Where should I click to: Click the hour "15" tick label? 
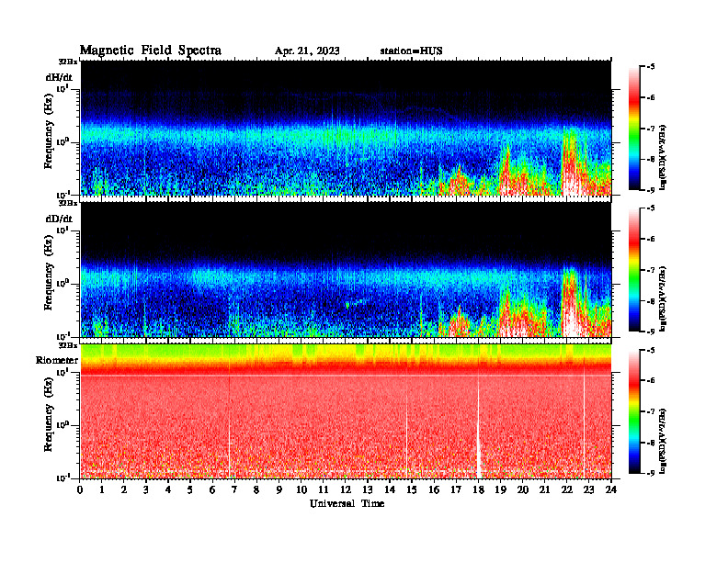click(412, 489)
